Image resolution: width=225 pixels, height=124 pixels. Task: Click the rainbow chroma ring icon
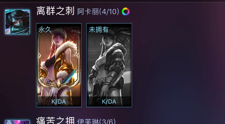(126, 11)
